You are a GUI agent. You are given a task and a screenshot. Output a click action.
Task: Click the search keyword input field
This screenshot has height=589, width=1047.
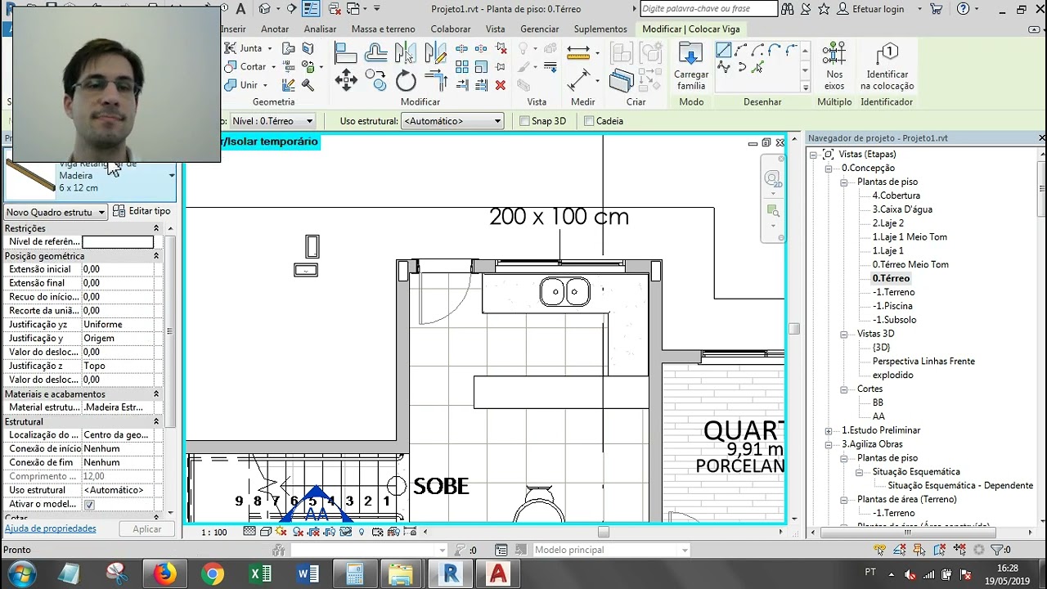(708, 9)
